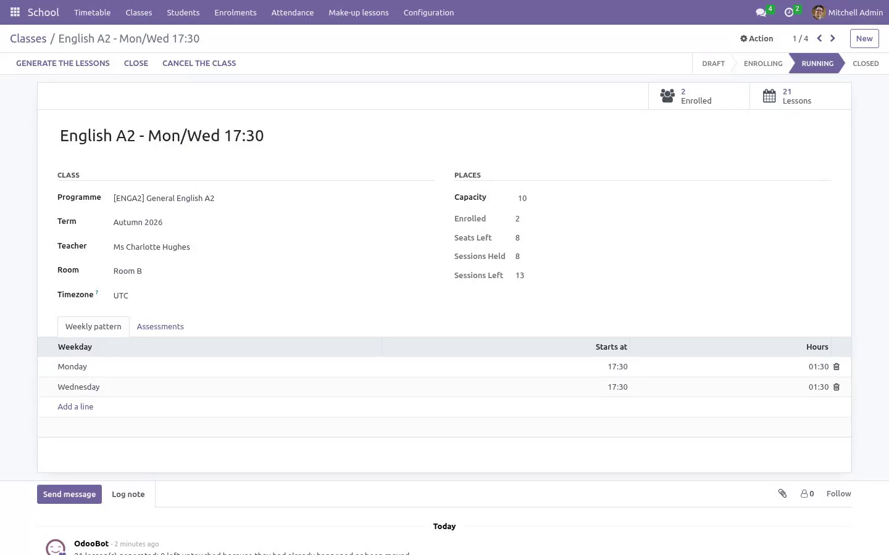Viewport: 889px width, 555px height.
Task: Open the Enrolments menu
Action: (235, 12)
